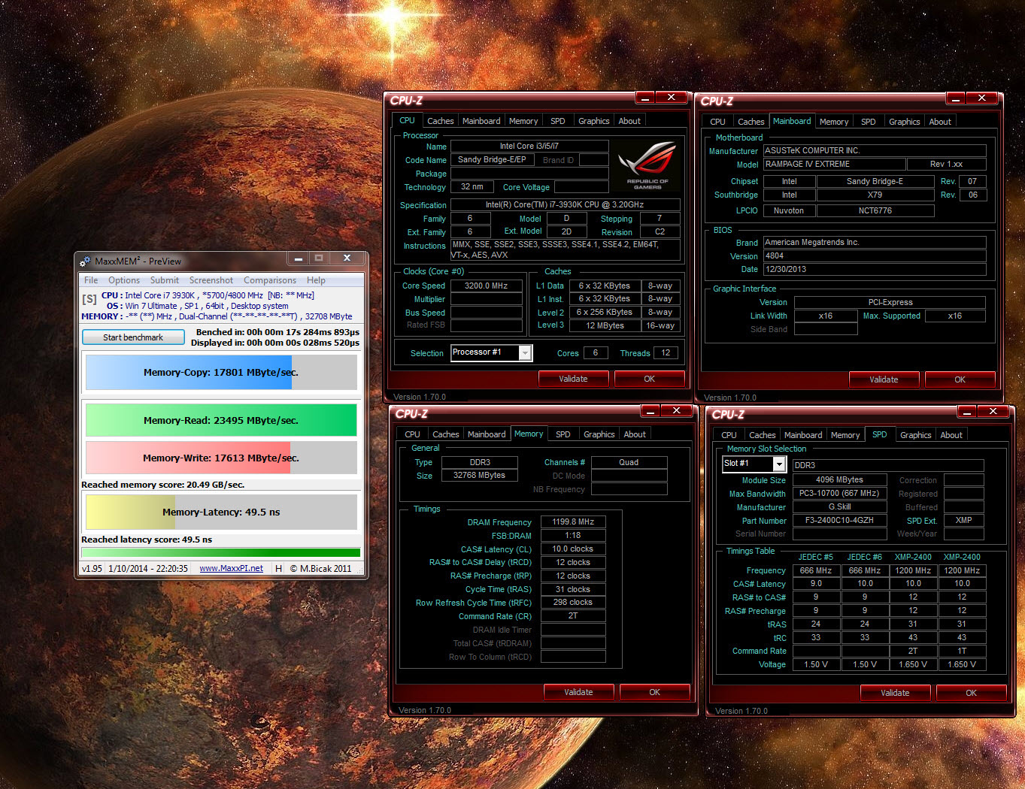Open the Help menu in MaxxMEM

[316, 280]
